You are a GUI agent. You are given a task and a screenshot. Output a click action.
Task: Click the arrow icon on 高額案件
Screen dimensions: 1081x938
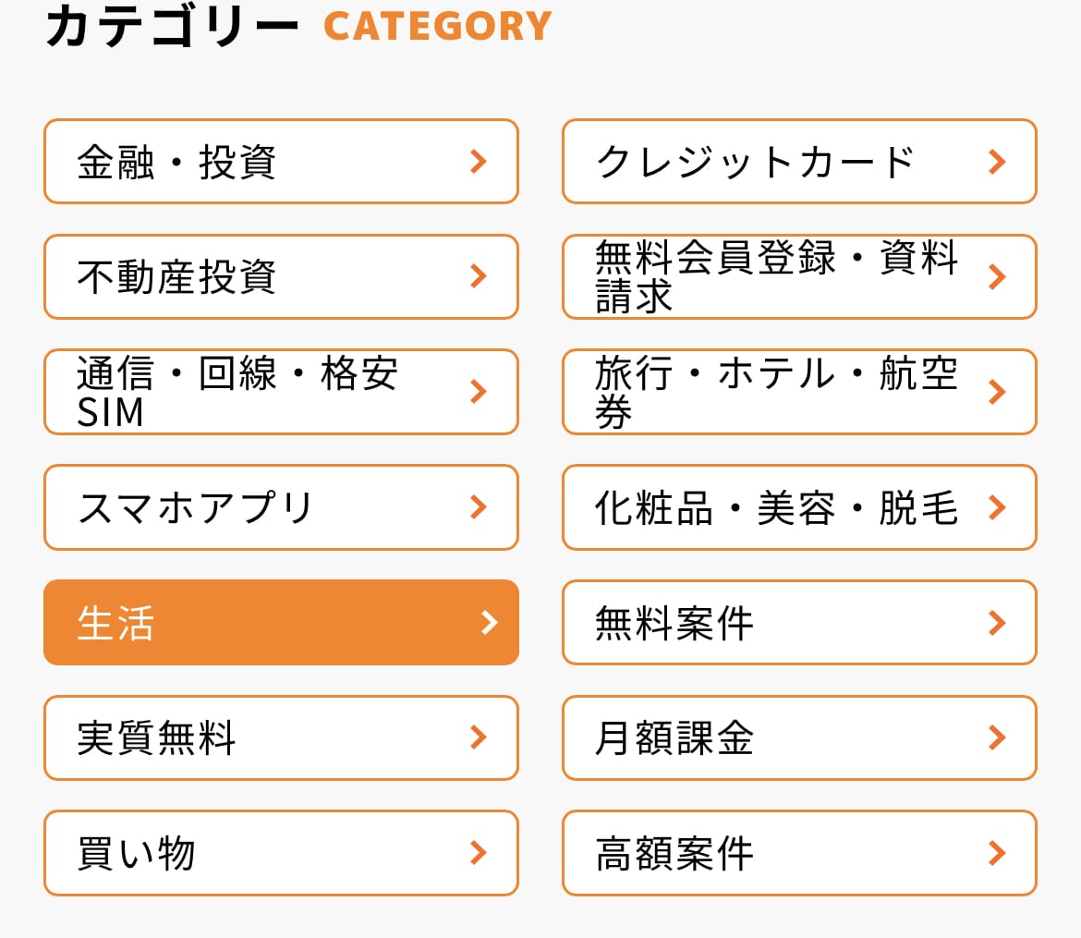click(x=996, y=852)
